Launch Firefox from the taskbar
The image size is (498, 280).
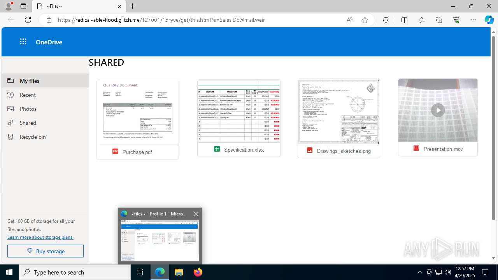point(198,272)
